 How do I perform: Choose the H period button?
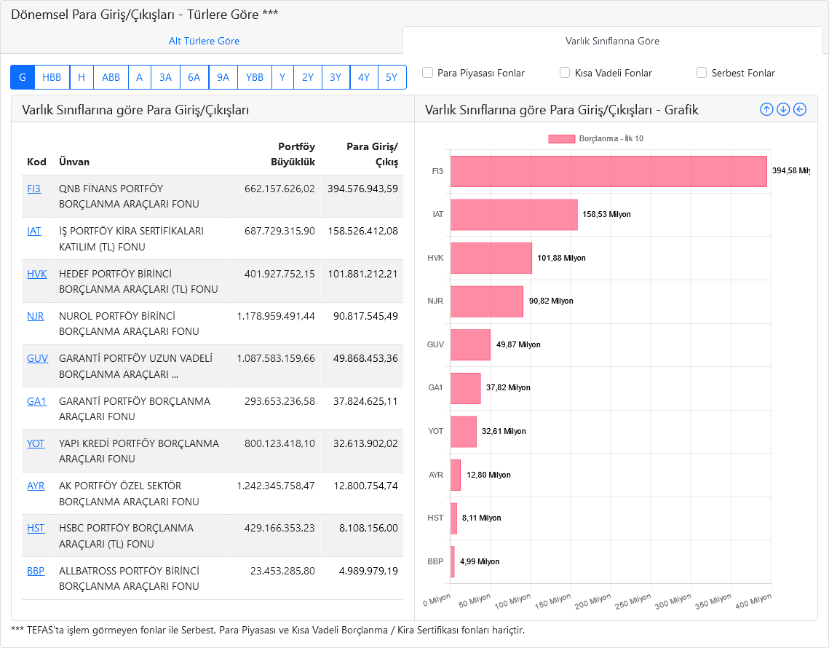tap(82, 77)
